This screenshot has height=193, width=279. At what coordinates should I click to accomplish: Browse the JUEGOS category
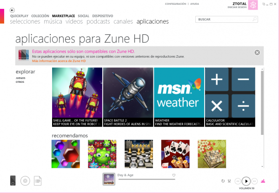pos(20,78)
